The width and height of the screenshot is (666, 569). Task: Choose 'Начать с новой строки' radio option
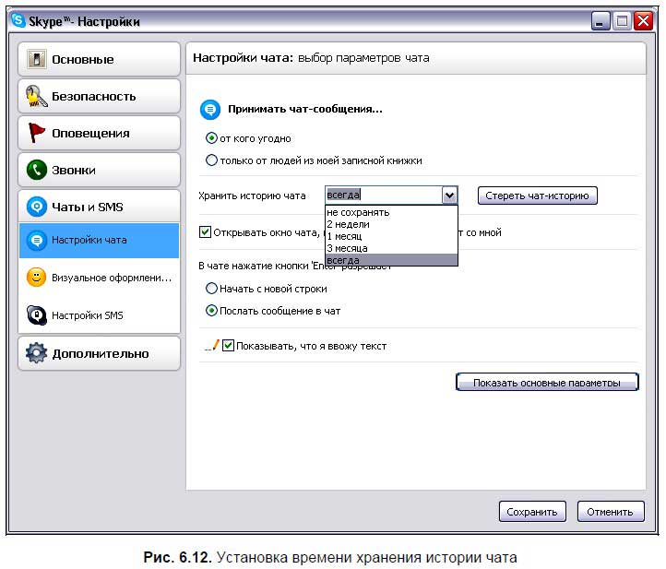pos(212,289)
